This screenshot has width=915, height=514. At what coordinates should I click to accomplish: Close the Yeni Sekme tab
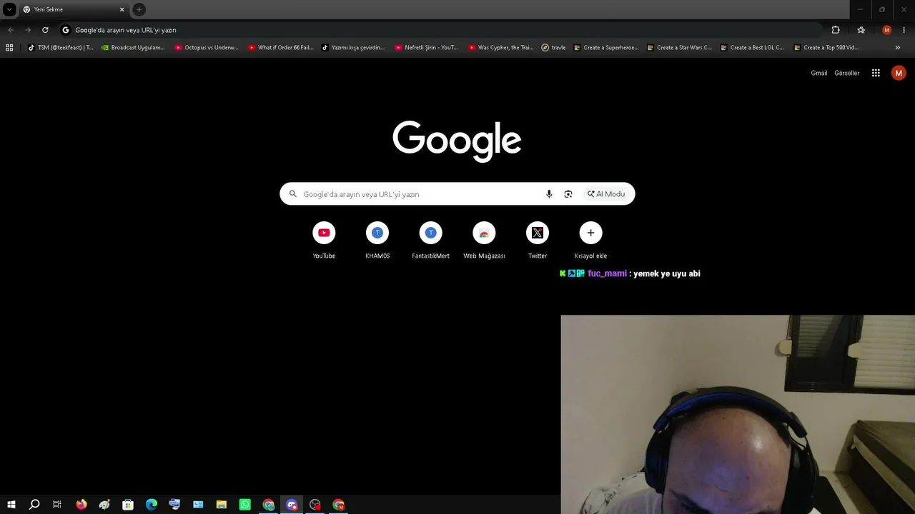[122, 9]
